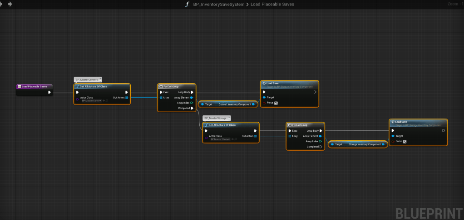Click the Target input pin of Storage Inventory Component node
The height and width of the screenshot is (220, 464).
pos(332,144)
